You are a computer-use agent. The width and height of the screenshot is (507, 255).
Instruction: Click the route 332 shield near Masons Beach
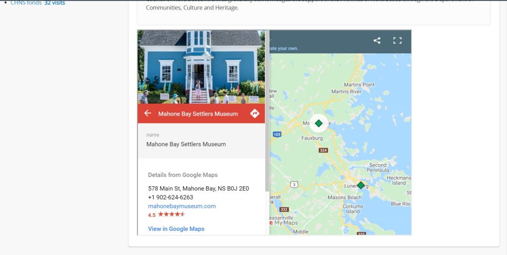[284, 210]
